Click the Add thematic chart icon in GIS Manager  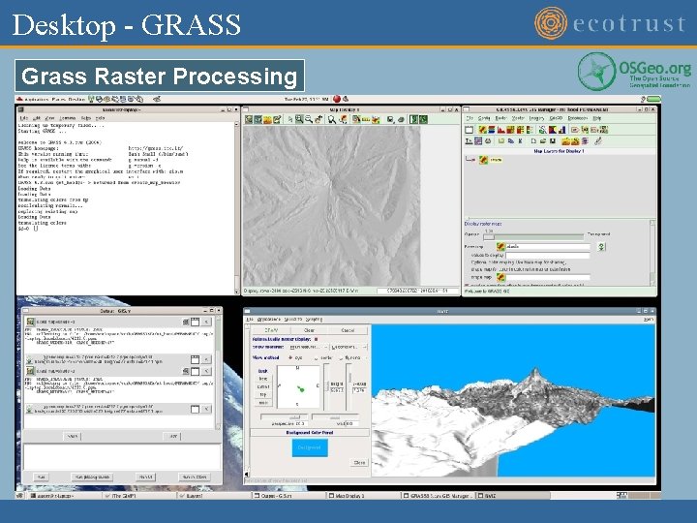(x=561, y=130)
